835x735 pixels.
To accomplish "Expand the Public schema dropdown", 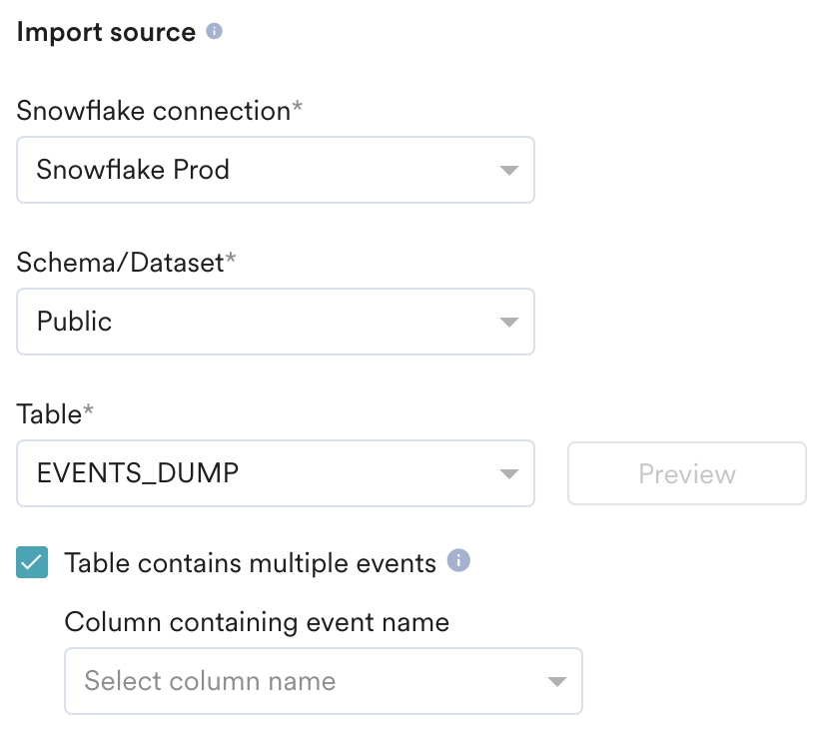I will pos(275,322).
